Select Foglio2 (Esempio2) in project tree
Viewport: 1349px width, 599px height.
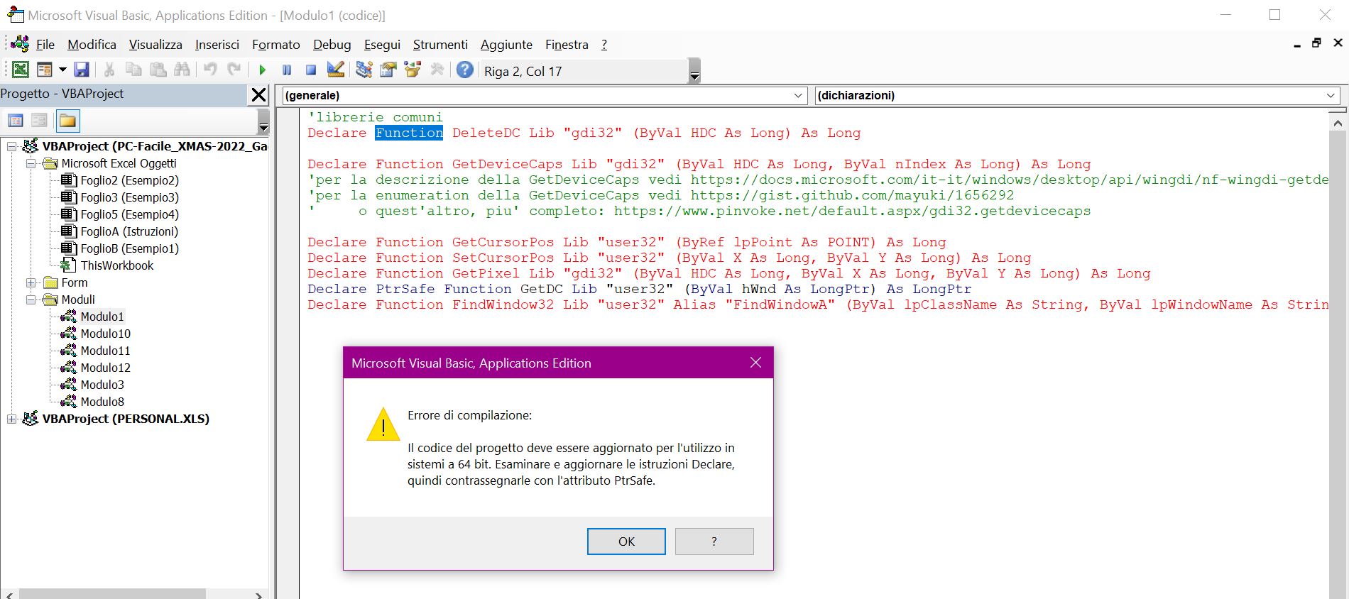pos(129,180)
